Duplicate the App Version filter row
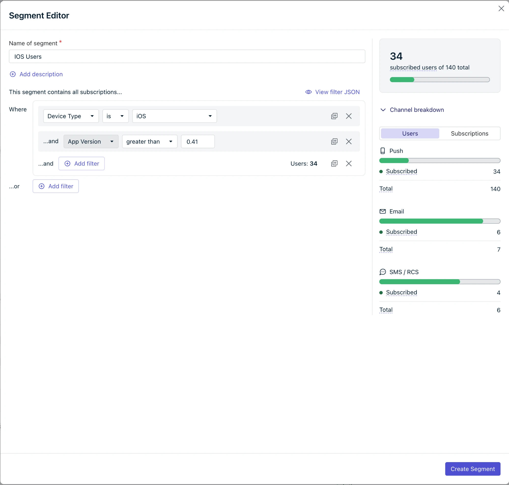The image size is (509, 485). [334, 141]
